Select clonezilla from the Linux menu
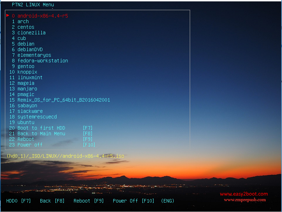Image resolution: width=282 pixels, height=212 pixels. [29, 33]
